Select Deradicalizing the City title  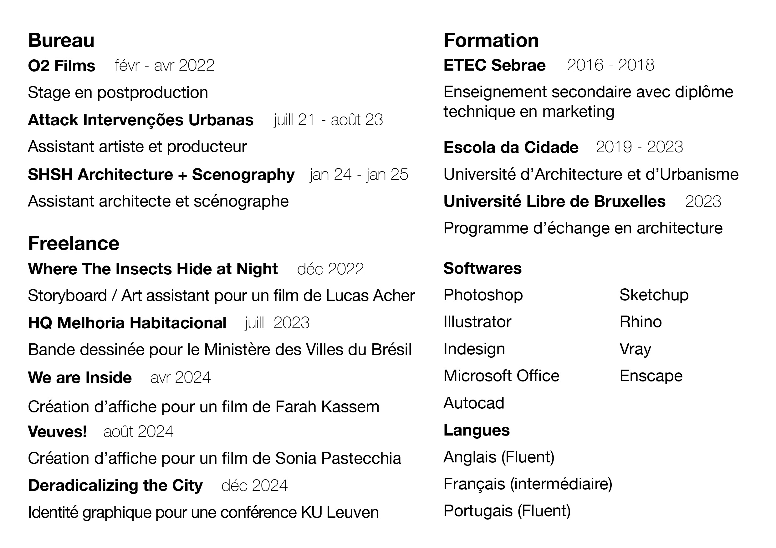(115, 486)
